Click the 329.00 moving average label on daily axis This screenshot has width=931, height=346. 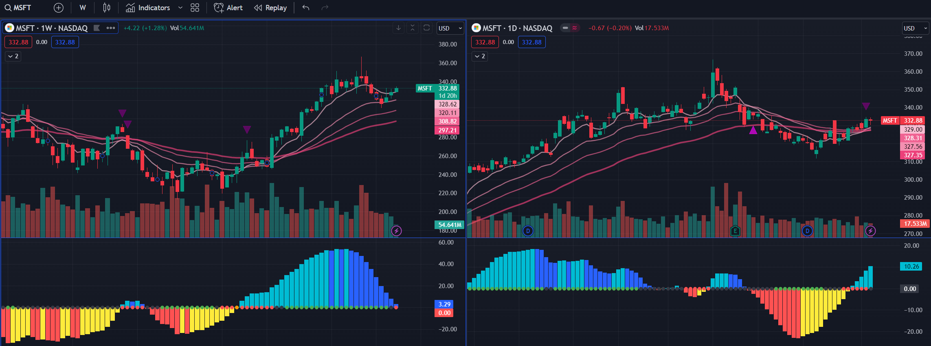pyautogui.click(x=912, y=130)
